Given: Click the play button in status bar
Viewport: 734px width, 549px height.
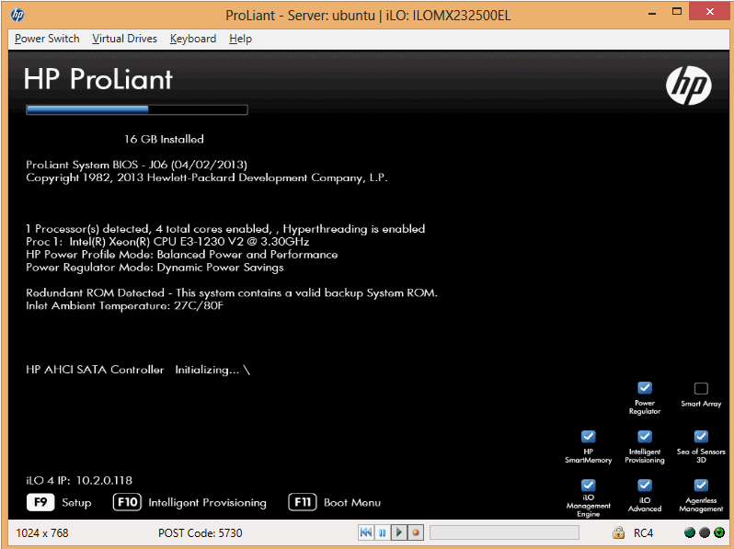Looking at the screenshot, I should pos(399,532).
